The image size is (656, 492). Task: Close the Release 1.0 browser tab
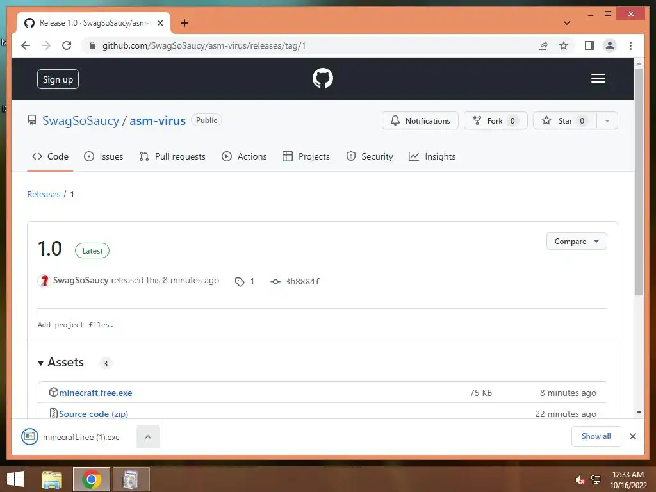click(160, 23)
